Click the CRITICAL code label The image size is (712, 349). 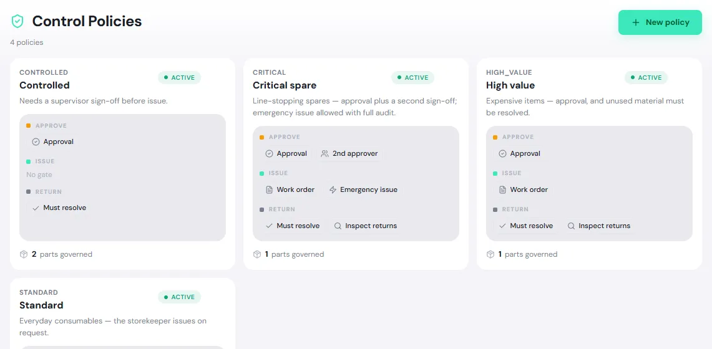click(x=270, y=72)
